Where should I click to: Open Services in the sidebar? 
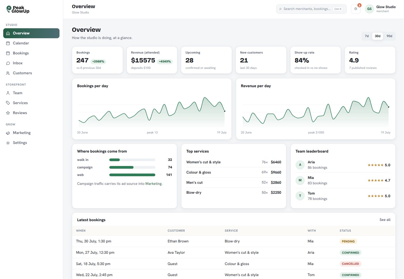[x=31, y=103]
